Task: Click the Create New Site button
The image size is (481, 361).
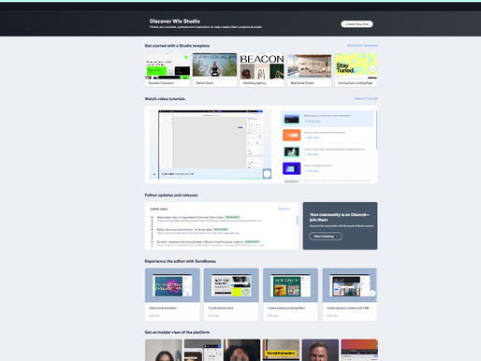Action: pyautogui.click(x=357, y=24)
